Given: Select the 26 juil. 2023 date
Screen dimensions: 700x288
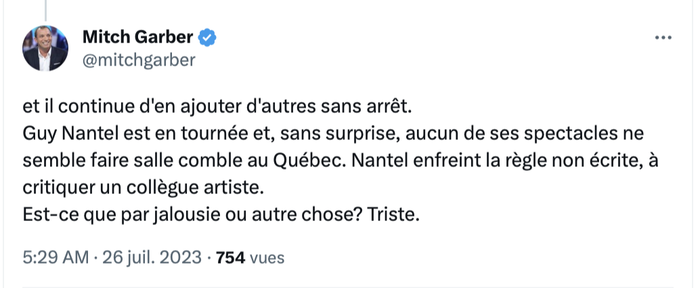Looking at the screenshot, I should point(152,257).
